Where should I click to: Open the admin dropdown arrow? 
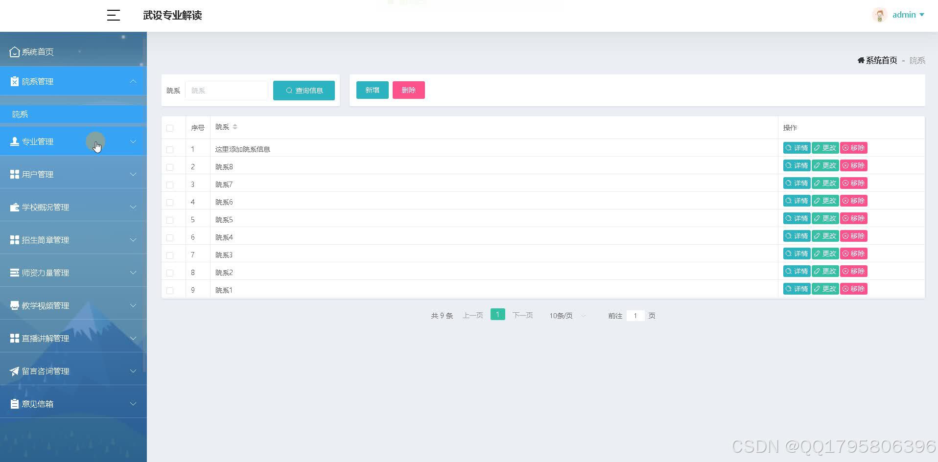(x=922, y=15)
